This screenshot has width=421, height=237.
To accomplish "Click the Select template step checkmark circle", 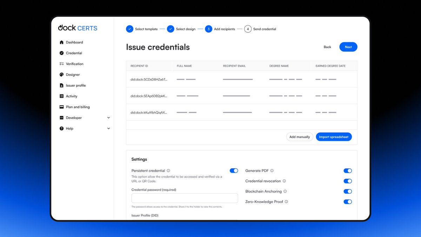I will coord(129,29).
